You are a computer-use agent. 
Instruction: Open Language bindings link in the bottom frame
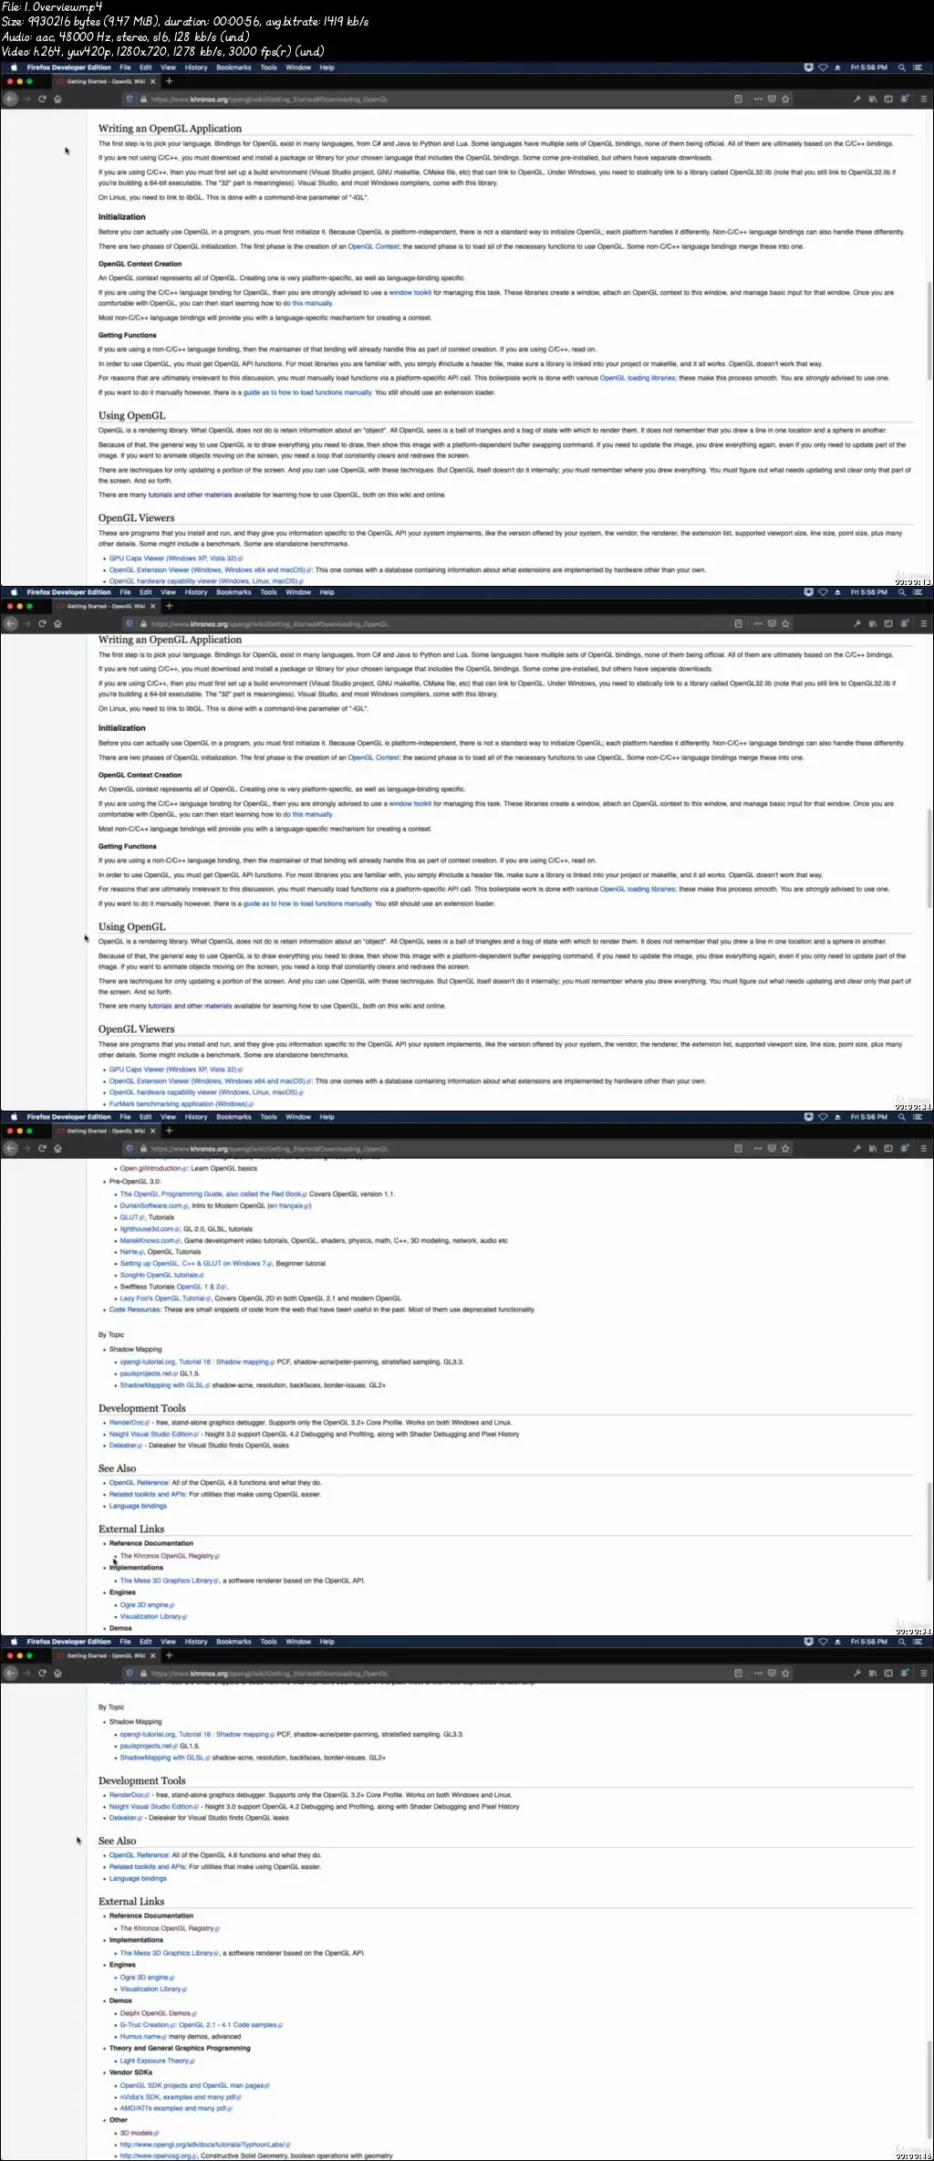(x=138, y=1878)
